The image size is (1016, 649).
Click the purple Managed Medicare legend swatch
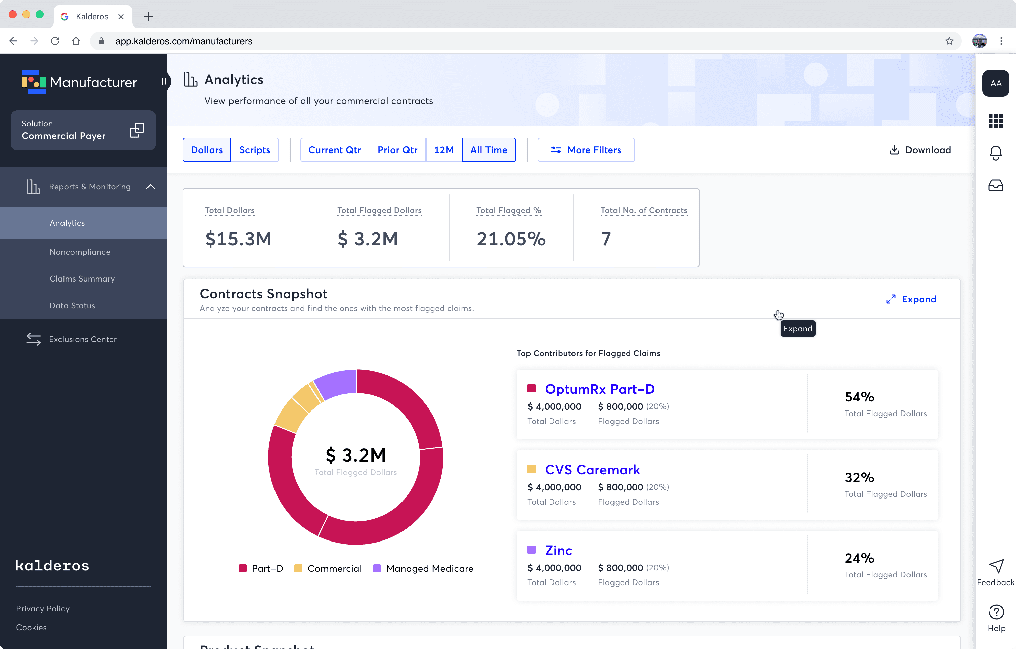(377, 568)
